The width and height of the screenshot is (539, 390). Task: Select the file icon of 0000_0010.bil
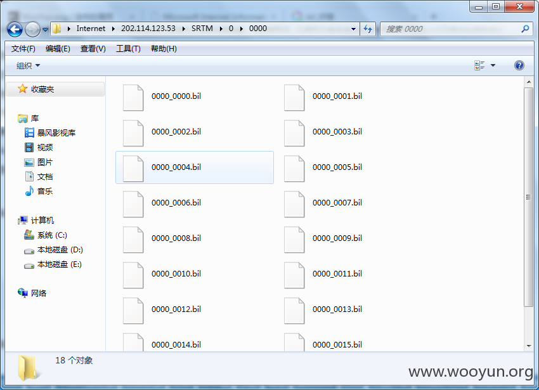point(133,275)
